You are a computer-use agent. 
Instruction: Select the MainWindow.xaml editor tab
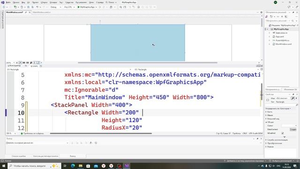15,12
